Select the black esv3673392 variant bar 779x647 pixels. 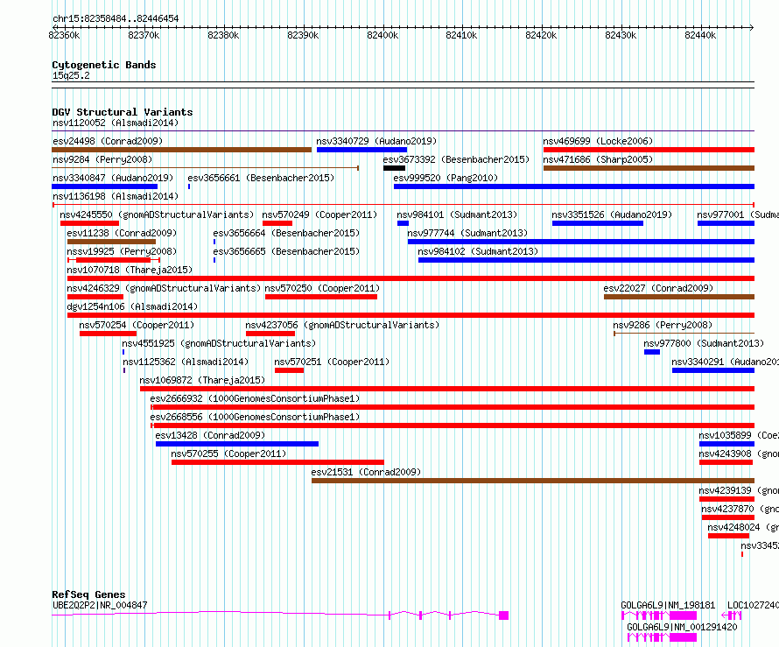click(395, 168)
